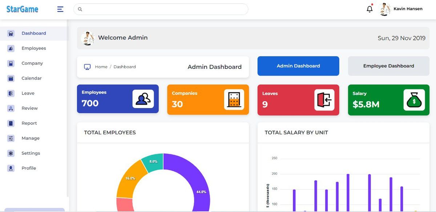Toggle the hamburger sidebar menu icon
This screenshot has width=436, height=212.
click(60, 9)
